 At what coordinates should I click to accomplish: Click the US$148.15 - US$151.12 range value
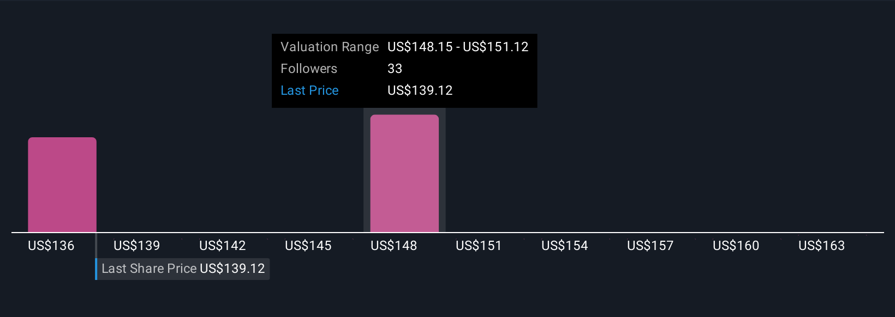click(458, 47)
